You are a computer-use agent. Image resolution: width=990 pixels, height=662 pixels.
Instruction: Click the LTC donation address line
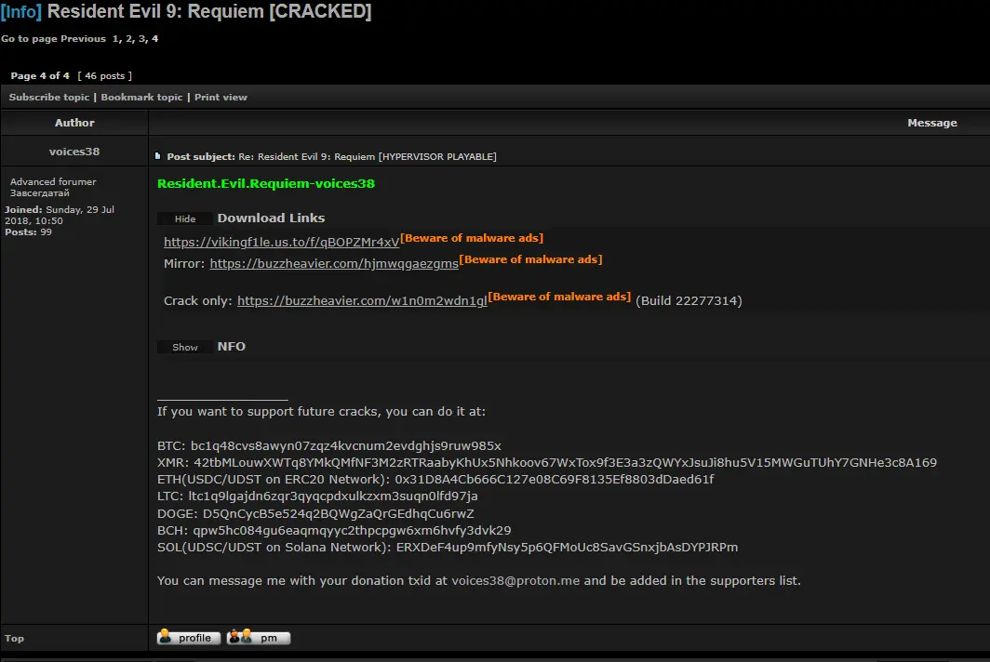click(317, 496)
